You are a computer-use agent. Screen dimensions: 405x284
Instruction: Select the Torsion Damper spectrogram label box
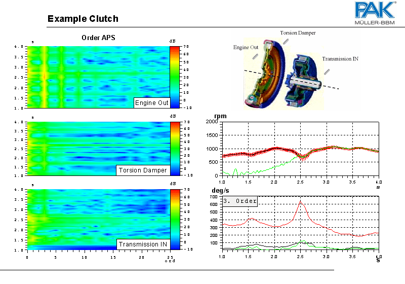[142, 170]
